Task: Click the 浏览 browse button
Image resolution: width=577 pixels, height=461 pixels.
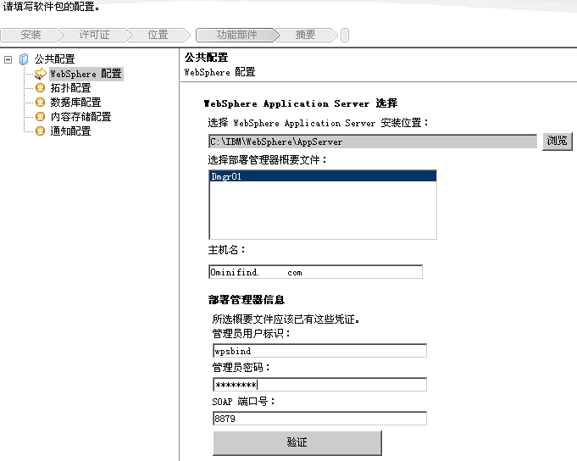Action: pos(558,142)
